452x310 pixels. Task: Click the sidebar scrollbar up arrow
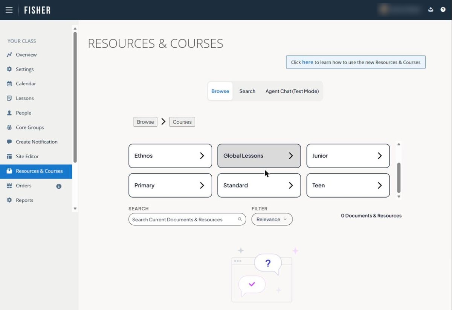point(75,29)
